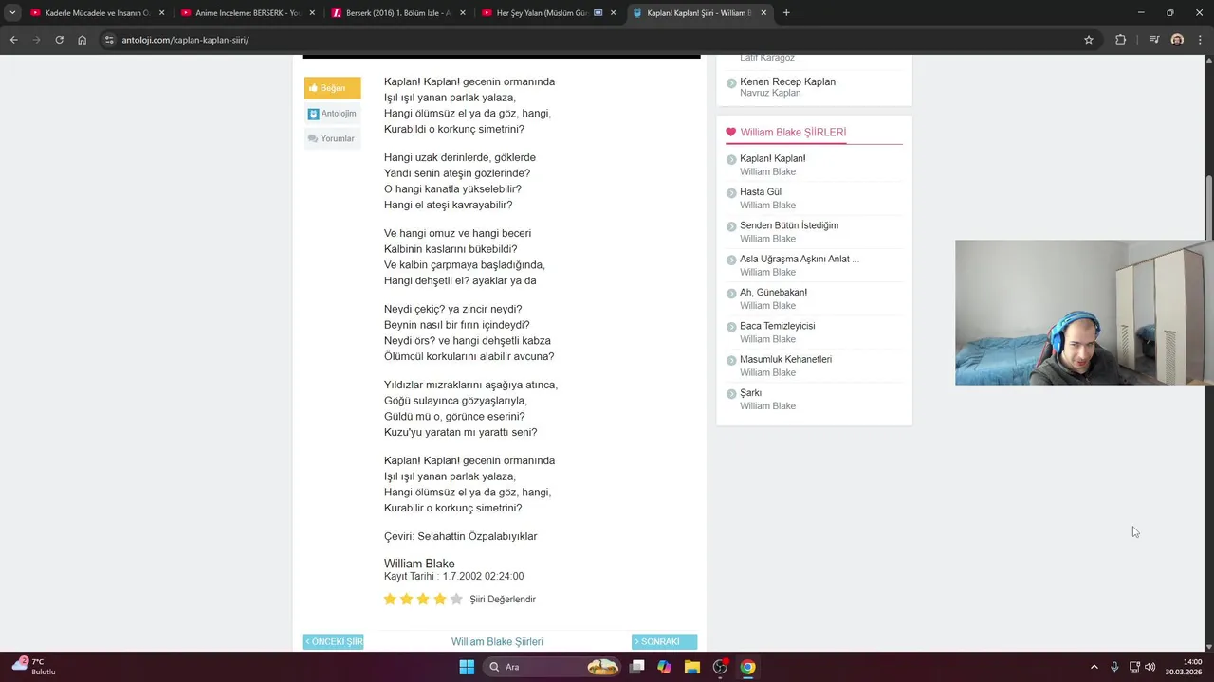Add poem via Antolojim button
The width and height of the screenshot is (1214, 682).
pos(332,114)
